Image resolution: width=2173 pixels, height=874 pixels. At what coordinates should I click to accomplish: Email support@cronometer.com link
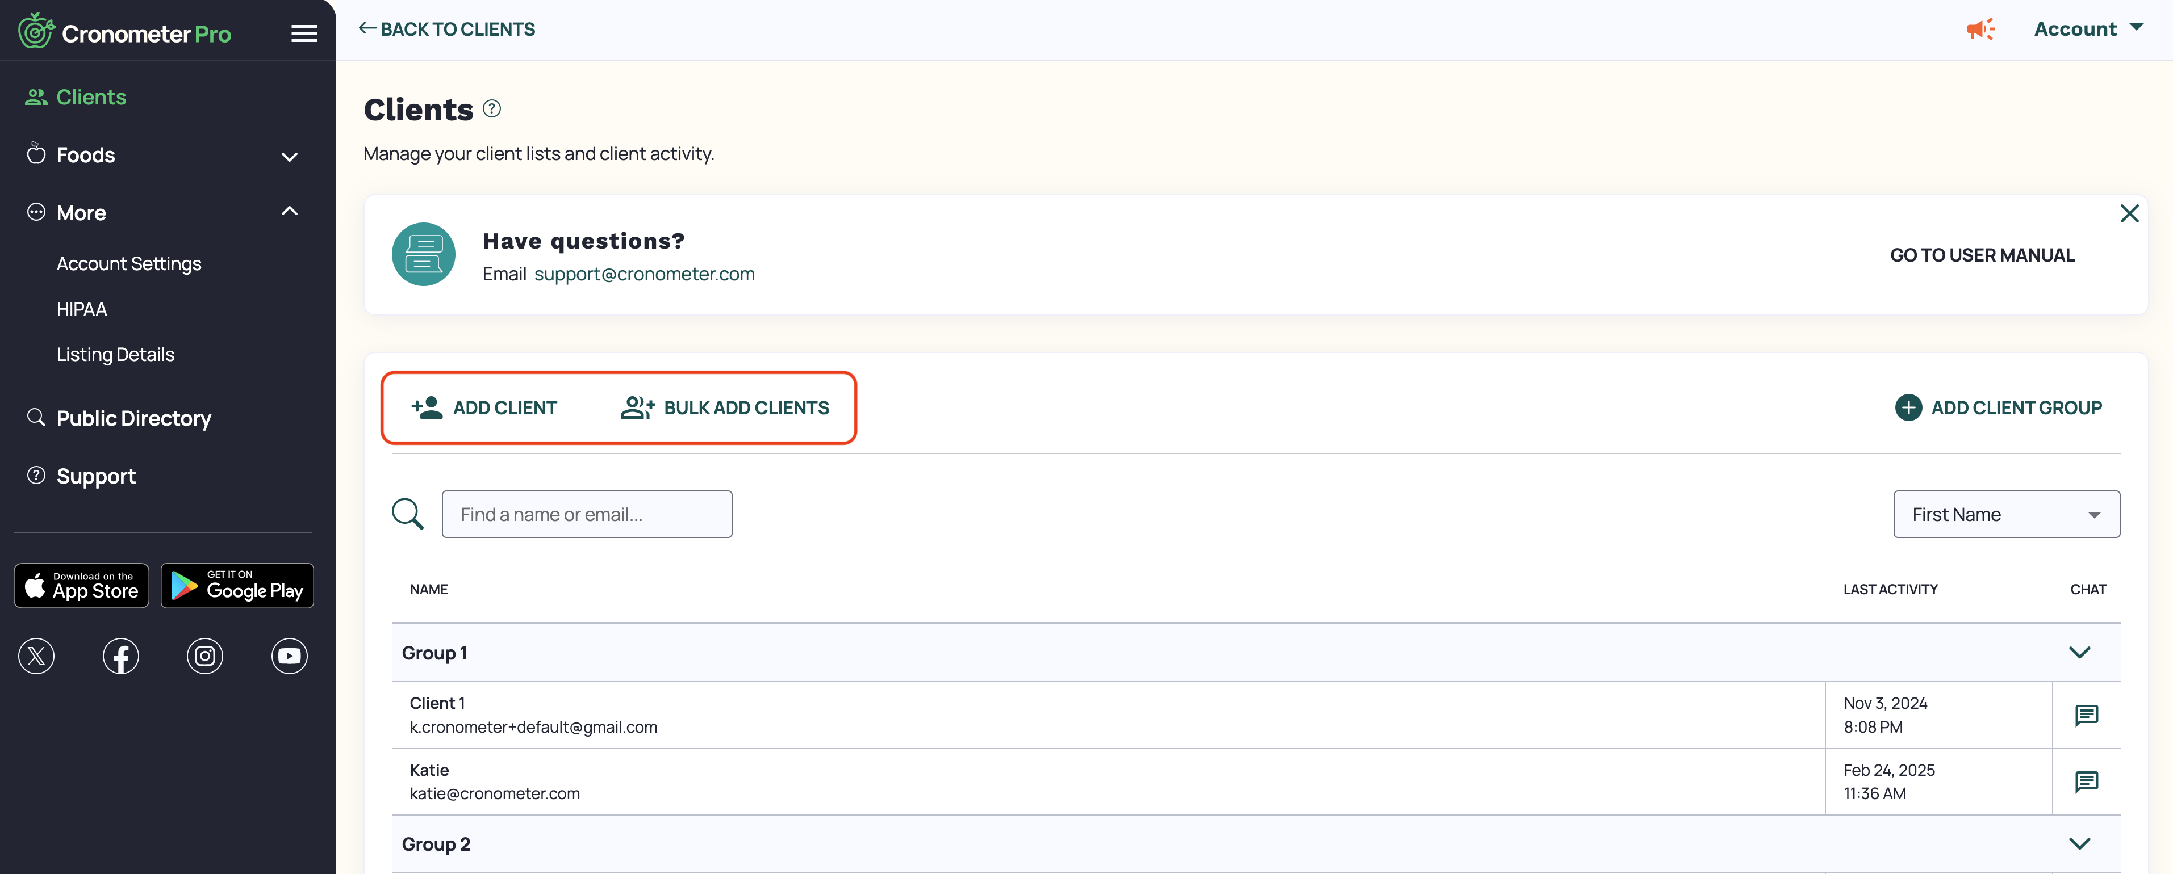(x=645, y=274)
